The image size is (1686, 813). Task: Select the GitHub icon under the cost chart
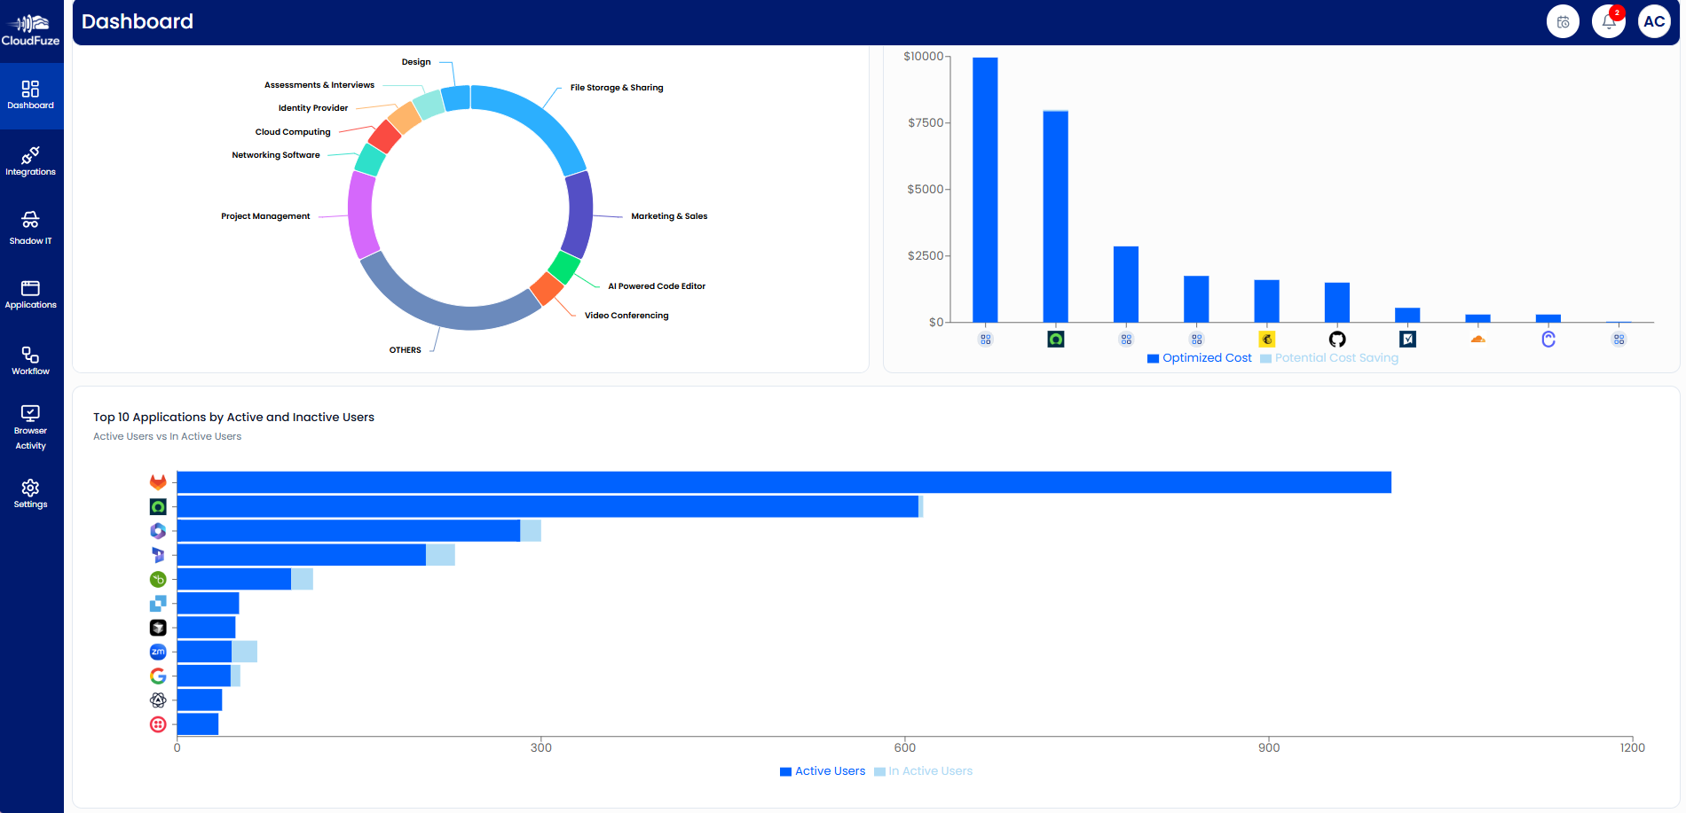point(1337,338)
